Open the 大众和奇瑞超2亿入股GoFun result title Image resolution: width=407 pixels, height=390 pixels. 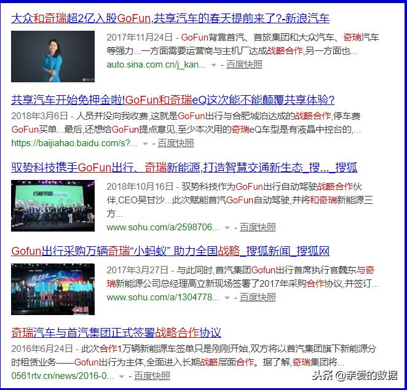pos(170,18)
